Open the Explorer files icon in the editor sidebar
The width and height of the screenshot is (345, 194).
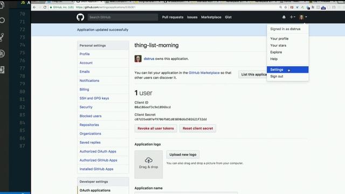pos(2,5)
